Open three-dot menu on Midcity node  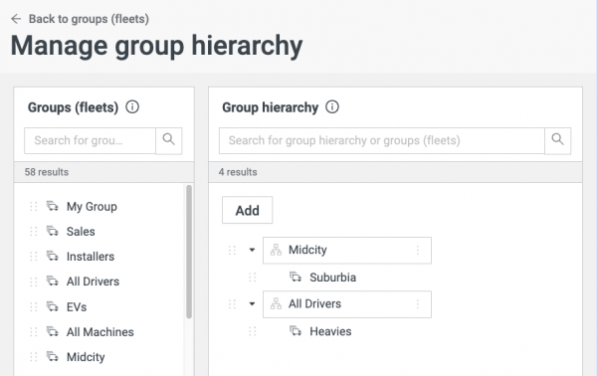tap(418, 250)
